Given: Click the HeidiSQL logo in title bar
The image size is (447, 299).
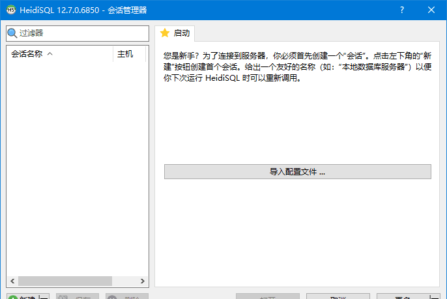Looking at the screenshot, I should pyautogui.click(x=11, y=10).
